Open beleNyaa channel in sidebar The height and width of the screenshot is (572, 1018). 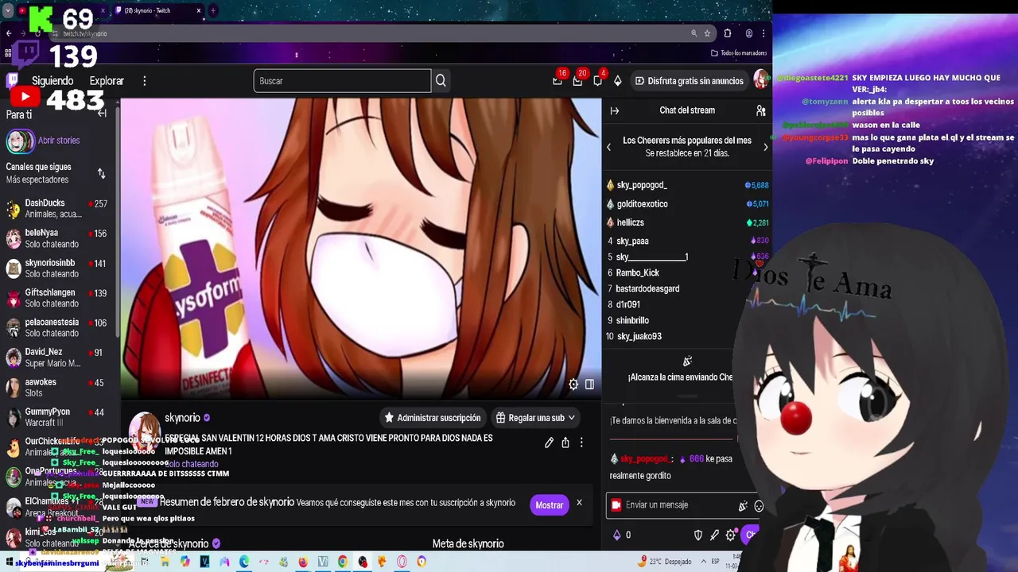[56, 238]
